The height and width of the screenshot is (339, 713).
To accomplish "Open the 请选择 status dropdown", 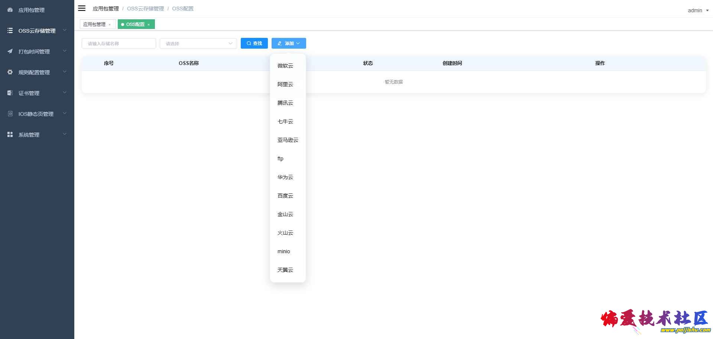I will [198, 43].
